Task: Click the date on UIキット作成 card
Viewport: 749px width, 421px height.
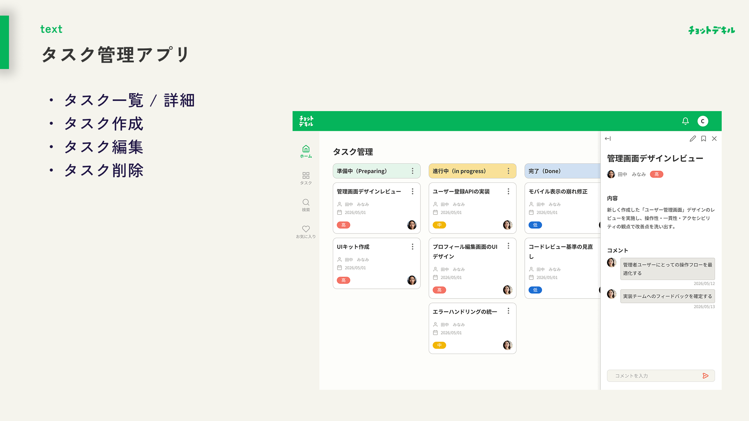Action: 355,268
